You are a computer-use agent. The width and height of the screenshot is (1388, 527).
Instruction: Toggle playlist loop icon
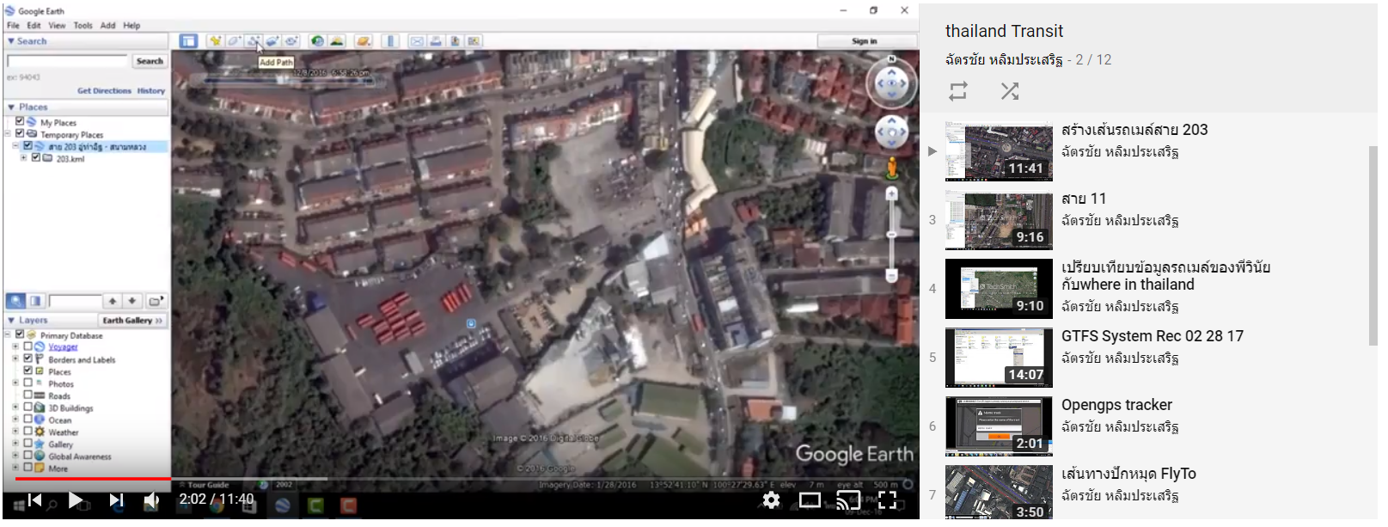(958, 90)
